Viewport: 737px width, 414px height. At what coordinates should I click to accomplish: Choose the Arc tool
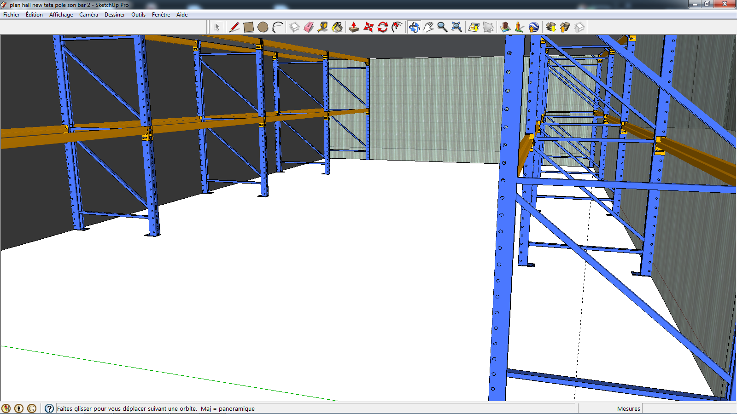tap(277, 27)
